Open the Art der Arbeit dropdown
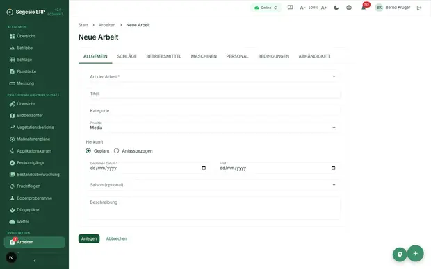Image resolution: width=431 pixels, height=269 pixels. pyautogui.click(x=214, y=76)
